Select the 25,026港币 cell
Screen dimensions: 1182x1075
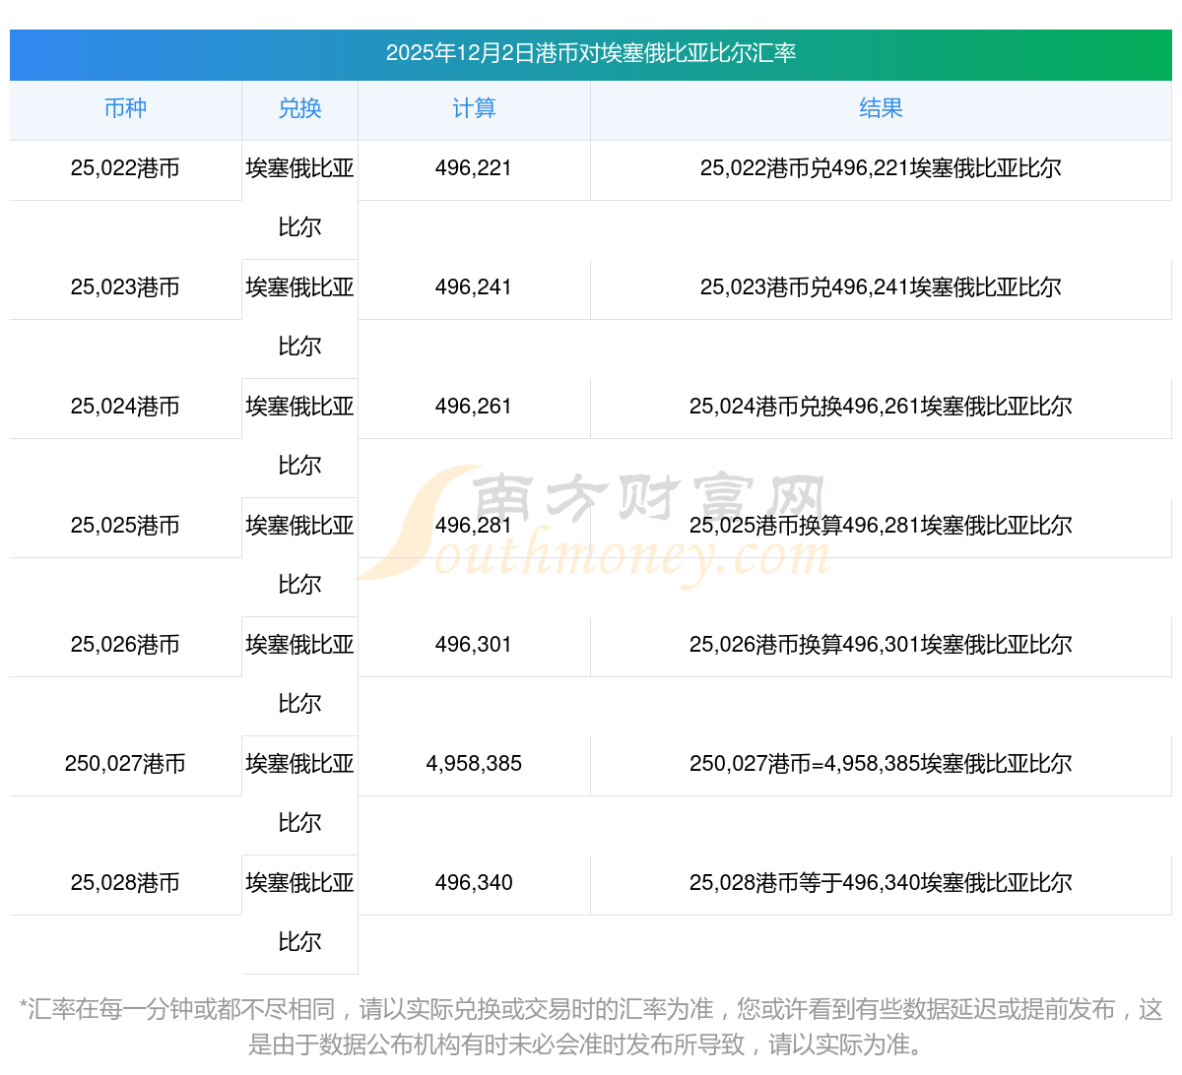click(125, 646)
